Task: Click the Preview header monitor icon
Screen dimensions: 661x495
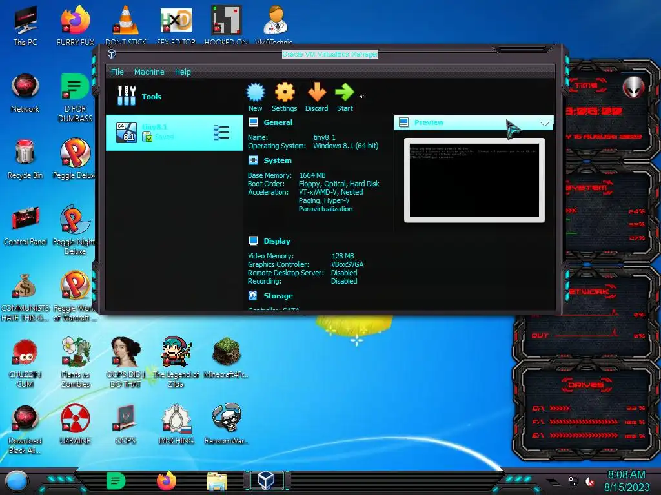Action: (x=403, y=122)
